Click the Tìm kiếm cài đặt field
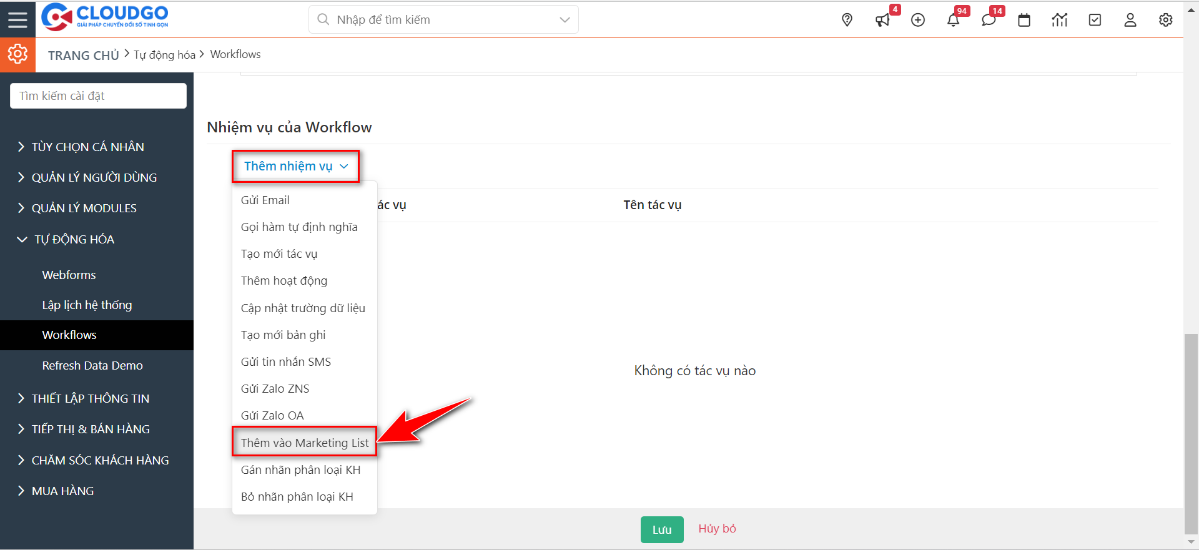 98,96
